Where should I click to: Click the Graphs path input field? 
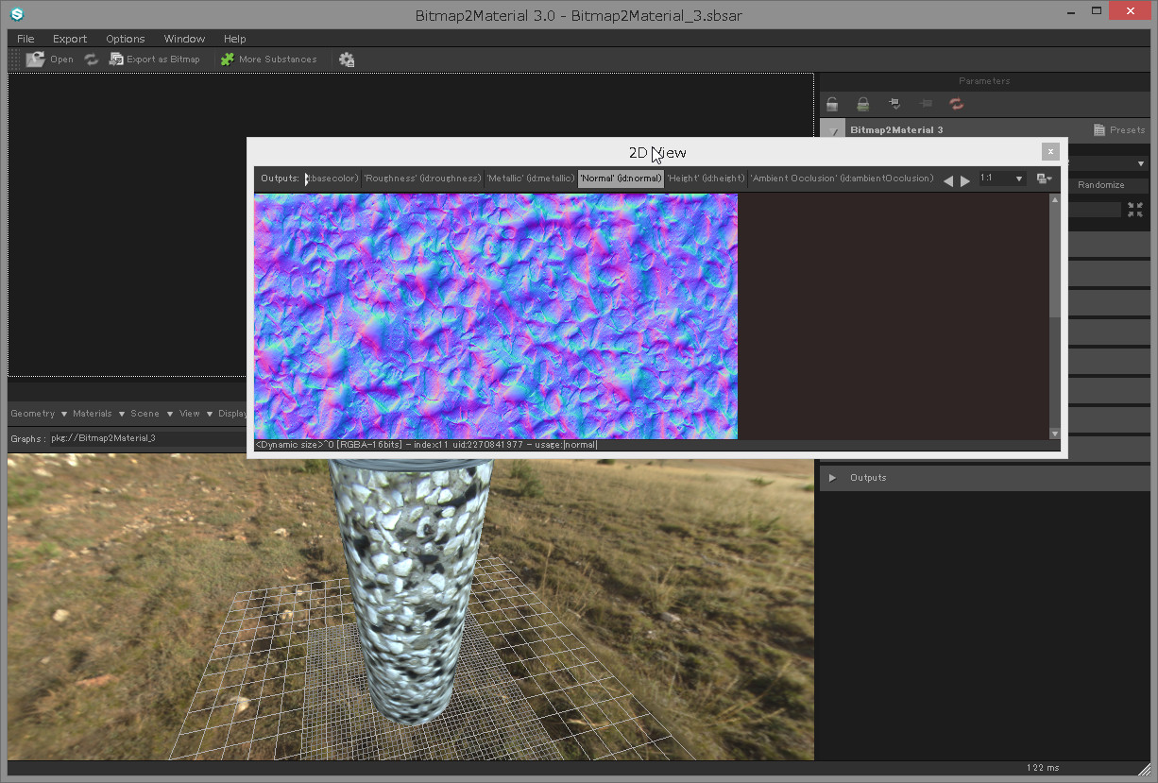(x=147, y=438)
